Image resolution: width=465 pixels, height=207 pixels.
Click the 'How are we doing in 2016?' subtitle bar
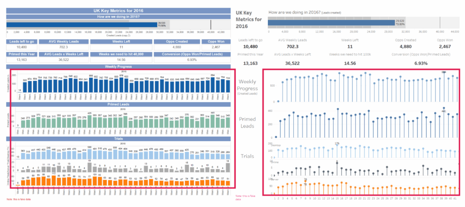(x=119, y=17)
